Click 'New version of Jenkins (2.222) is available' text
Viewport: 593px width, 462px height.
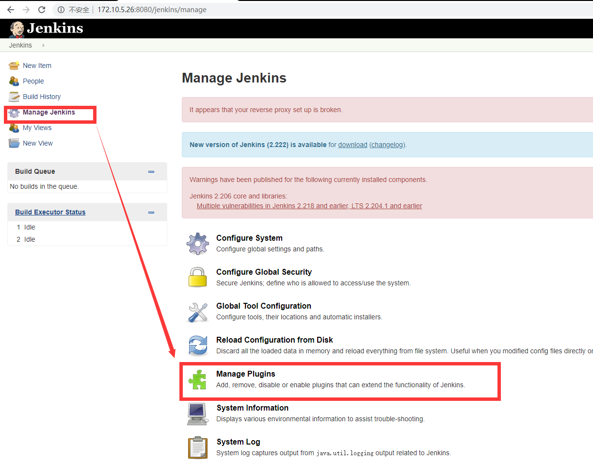click(258, 145)
